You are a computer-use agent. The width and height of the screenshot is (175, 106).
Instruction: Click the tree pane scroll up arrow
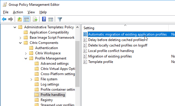click(77, 27)
